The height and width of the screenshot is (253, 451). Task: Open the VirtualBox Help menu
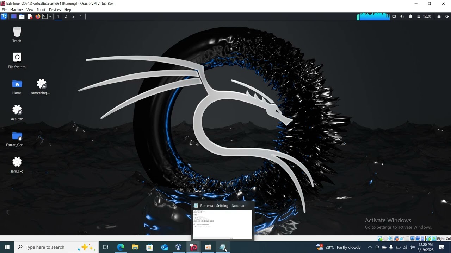pyautogui.click(x=68, y=10)
